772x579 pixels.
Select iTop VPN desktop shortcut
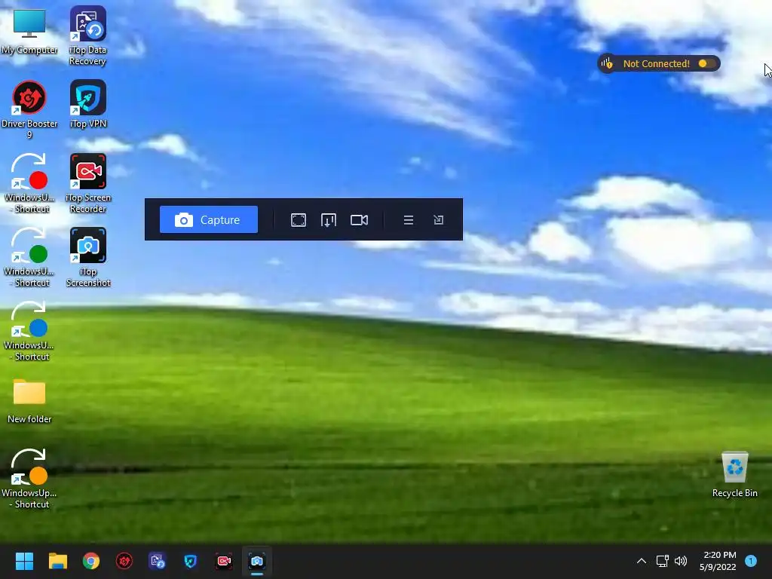point(87,104)
